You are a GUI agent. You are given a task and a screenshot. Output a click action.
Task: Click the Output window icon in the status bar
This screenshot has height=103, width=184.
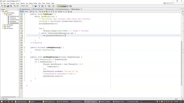3,99
